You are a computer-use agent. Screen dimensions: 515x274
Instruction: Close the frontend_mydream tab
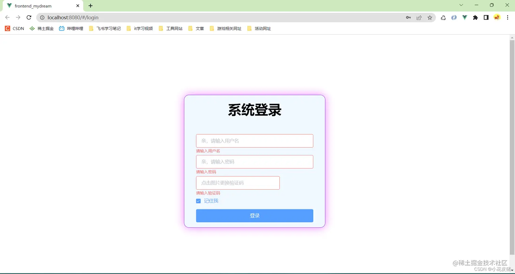[x=78, y=6]
